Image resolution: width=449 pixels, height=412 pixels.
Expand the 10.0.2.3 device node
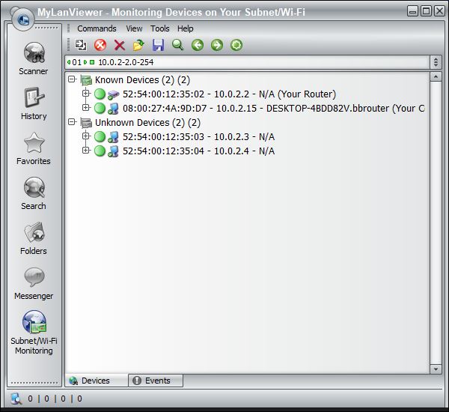[85, 136]
